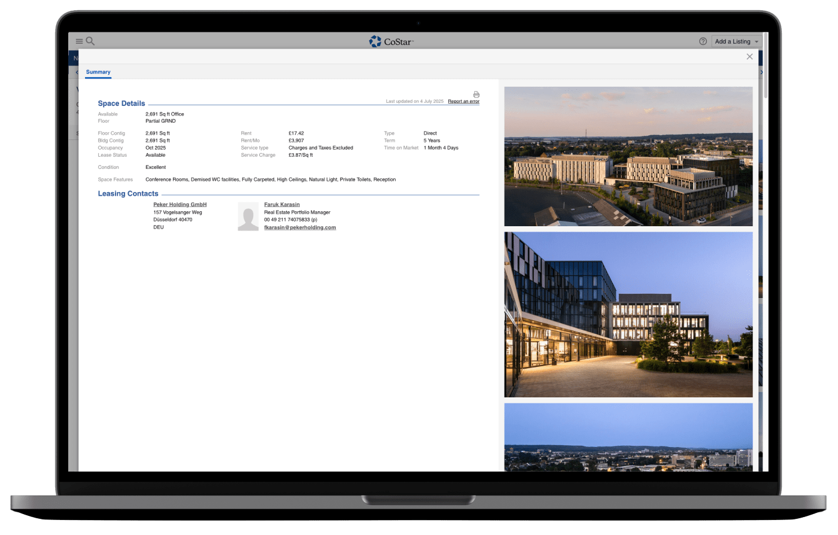Open the dusk courtyard building photo
The height and width of the screenshot is (535, 838).
pos(628,314)
